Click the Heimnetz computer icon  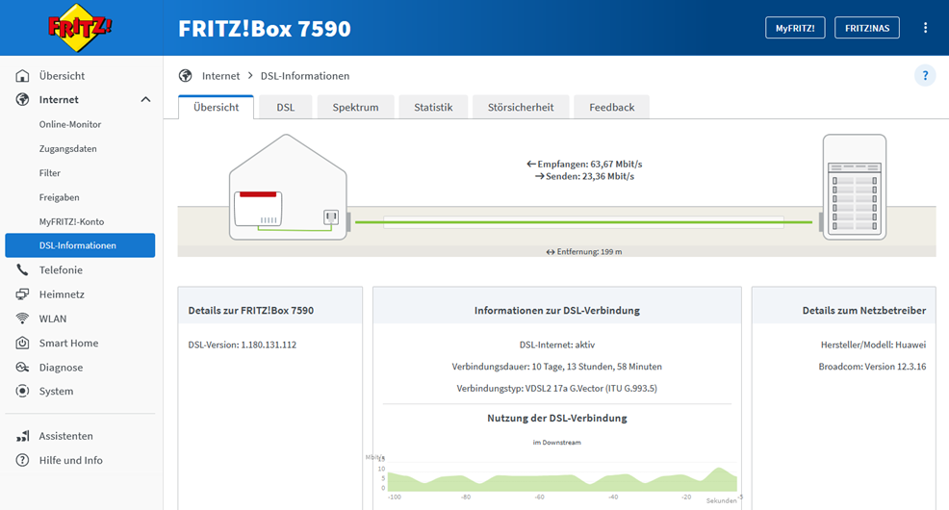[22, 294]
